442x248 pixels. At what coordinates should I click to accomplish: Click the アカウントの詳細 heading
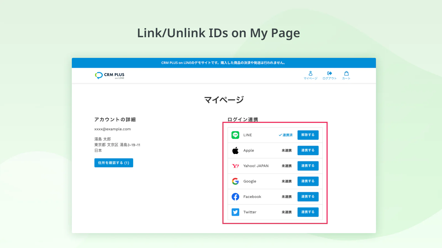click(115, 120)
